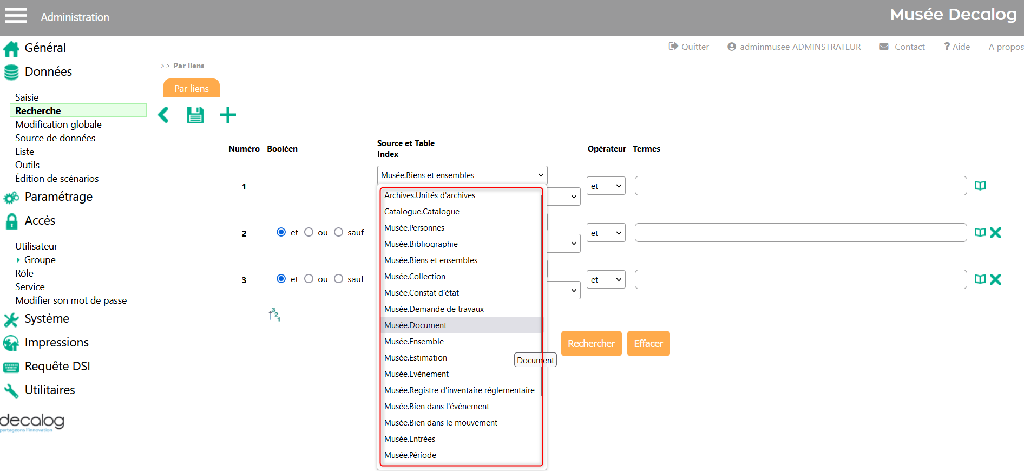This screenshot has height=471, width=1024.
Task: Click the Rechercher button
Action: tap(591, 344)
